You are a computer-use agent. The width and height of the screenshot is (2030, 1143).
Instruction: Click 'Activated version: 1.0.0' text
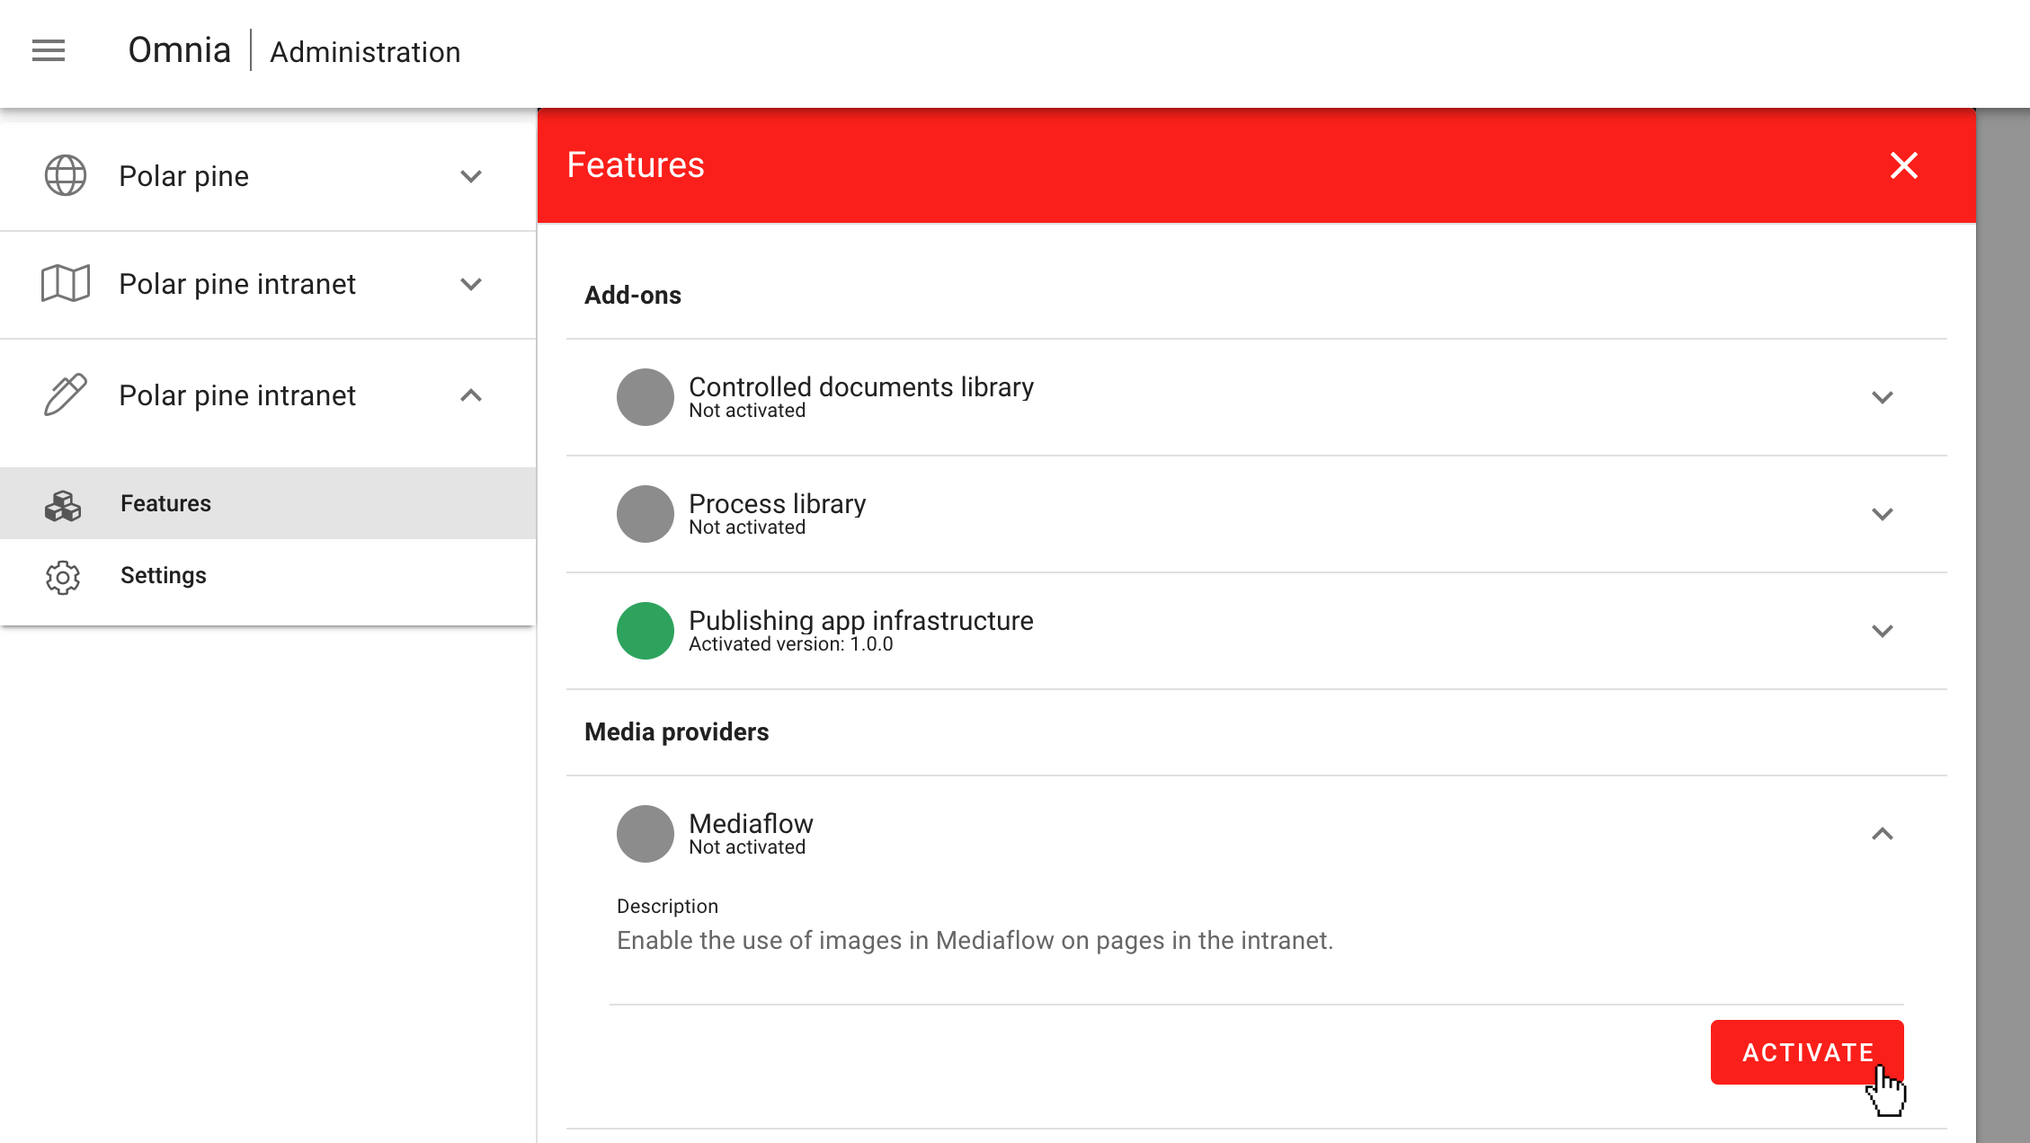(791, 644)
